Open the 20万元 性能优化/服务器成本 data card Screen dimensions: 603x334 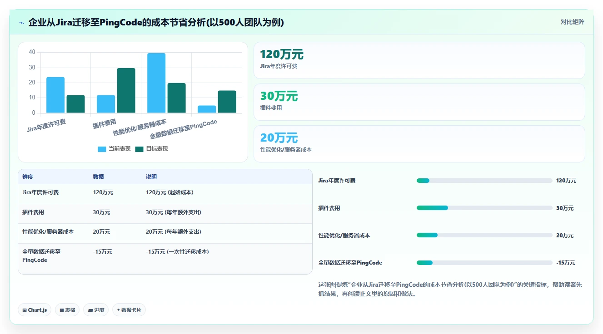tap(419, 144)
